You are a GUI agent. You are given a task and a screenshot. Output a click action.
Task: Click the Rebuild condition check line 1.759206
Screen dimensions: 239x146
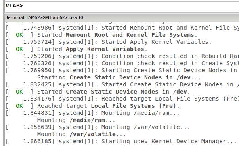122,56
